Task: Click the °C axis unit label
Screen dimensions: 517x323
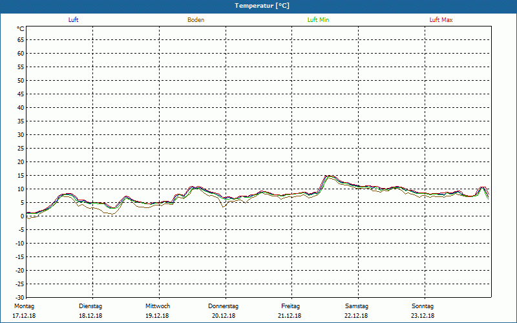Action: 21,29
